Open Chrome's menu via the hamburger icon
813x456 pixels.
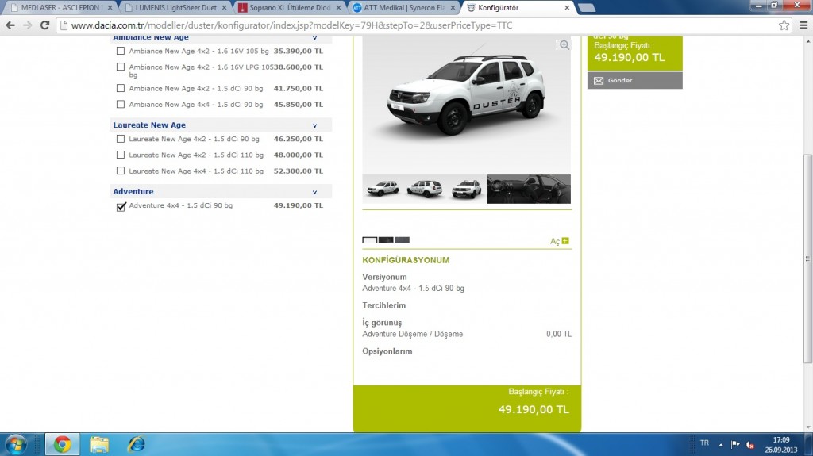[x=801, y=25]
